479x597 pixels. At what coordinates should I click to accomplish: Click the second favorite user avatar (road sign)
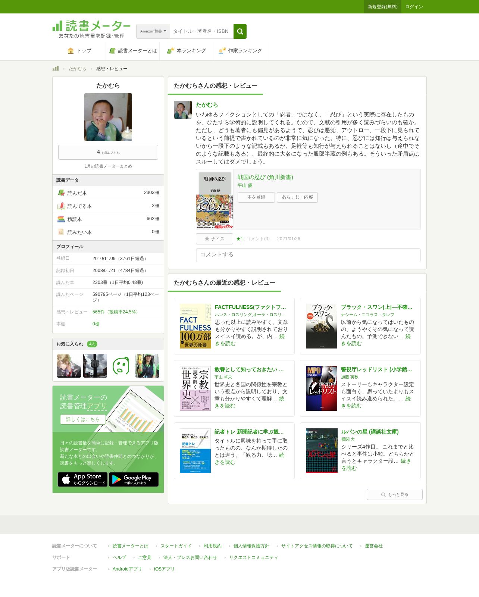point(95,366)
